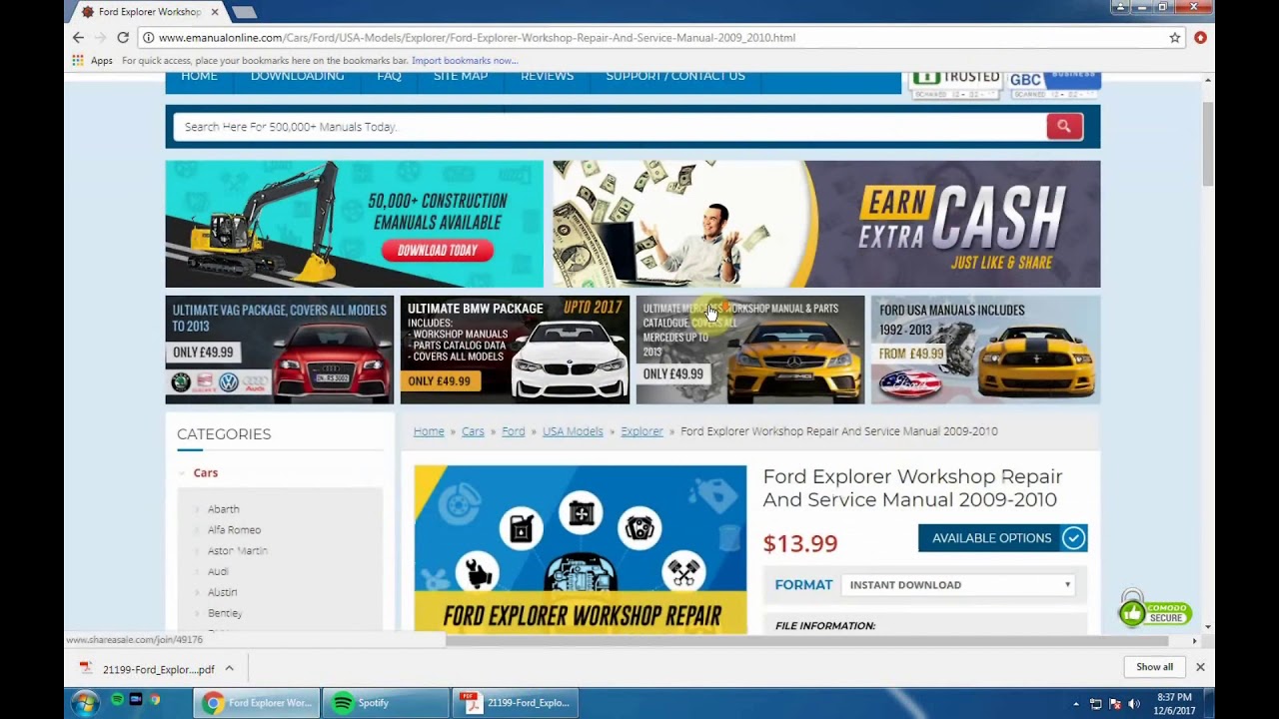Click the site info icon in address bar
The height and width of the screenshot is (719, 1279).
click(148, 38)
